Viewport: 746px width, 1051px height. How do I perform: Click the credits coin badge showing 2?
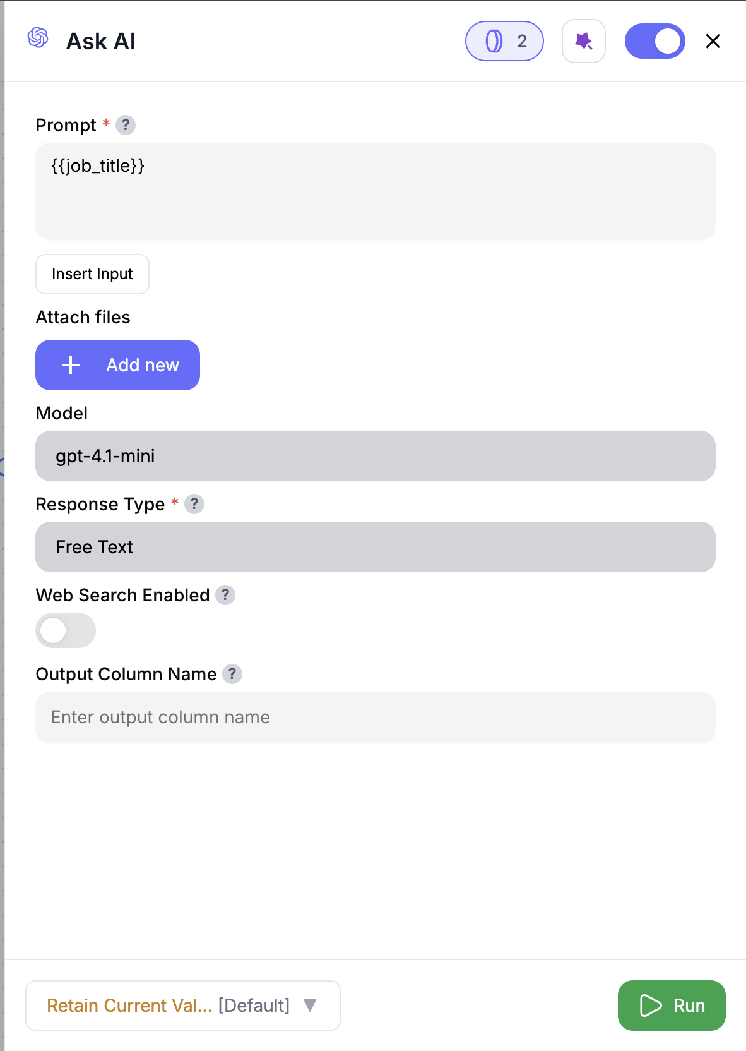tap(504, 40)
